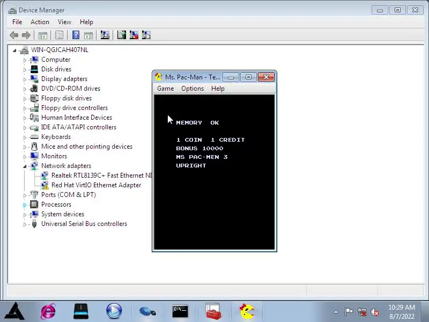This screenshot has height=322, width=429.
Task: Open the Start button in taskbar
Action: (x=16, y=311)
